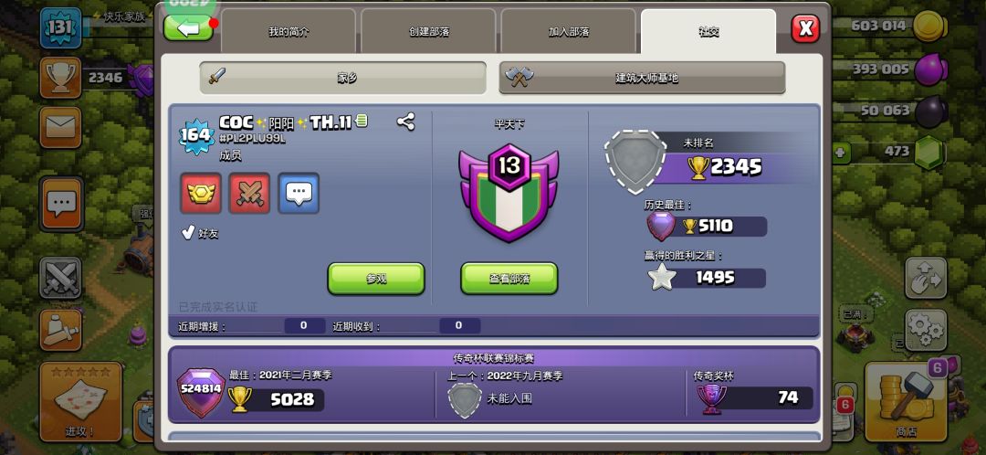
Task: Click the green back arrow button
Action: tap(189, 28)
